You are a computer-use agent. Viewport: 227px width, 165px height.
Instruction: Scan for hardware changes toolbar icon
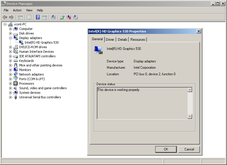click(x=53, y=17)
